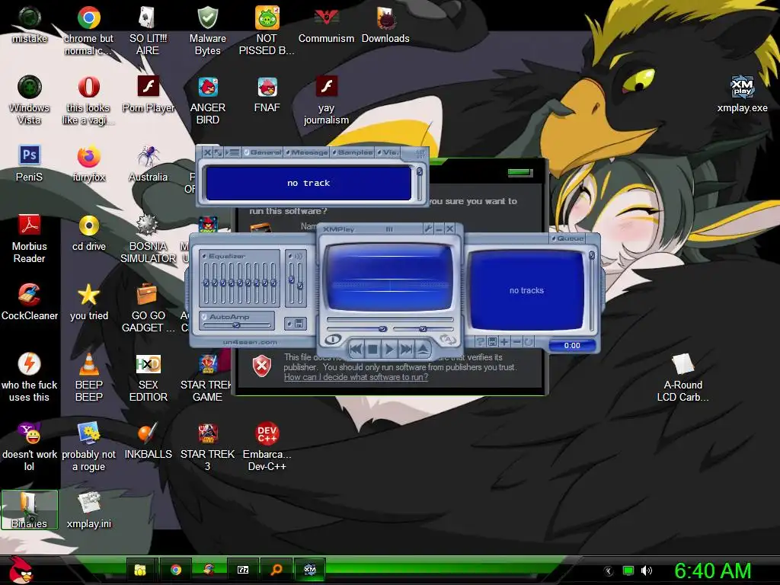Click the 0:00 time display in playlist panel
The height and width of the screenshot is (585, 780).
(x=571, y=345)
